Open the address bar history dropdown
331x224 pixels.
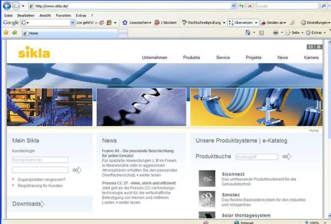point(233,6)
